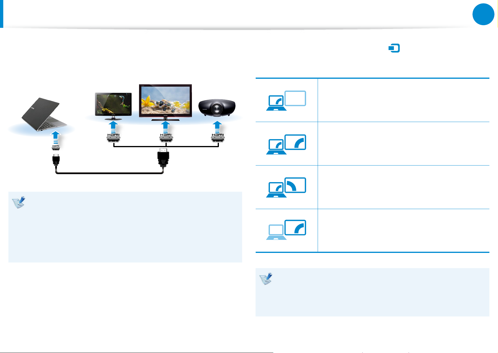Screen dimensions: 498x353
Task: Click the note pencil icon below display table
Action: (266, 279)
